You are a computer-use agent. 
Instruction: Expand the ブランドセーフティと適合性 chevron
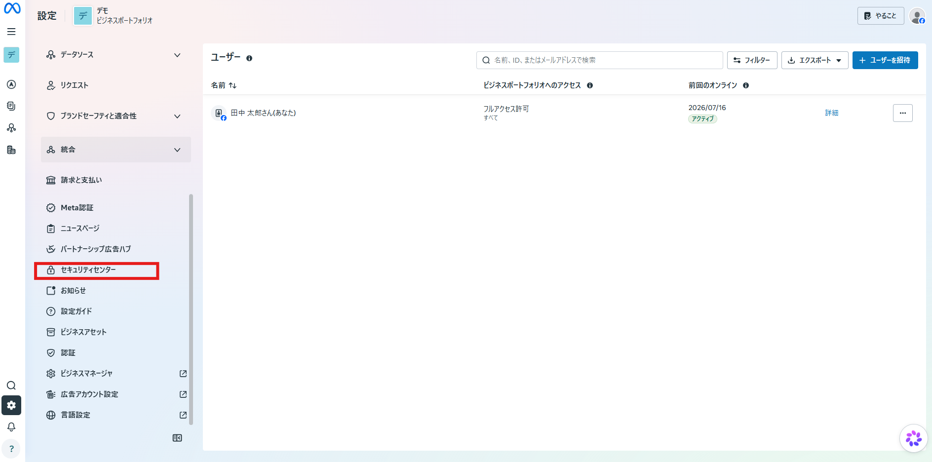coord(177,116)
